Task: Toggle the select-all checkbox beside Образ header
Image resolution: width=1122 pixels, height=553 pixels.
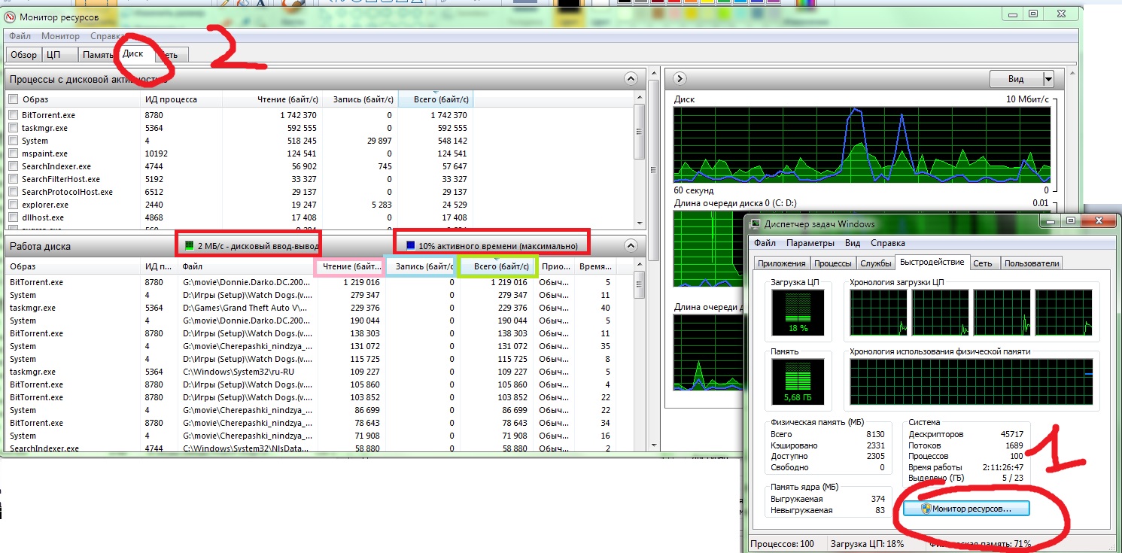Action: point(13,99)
